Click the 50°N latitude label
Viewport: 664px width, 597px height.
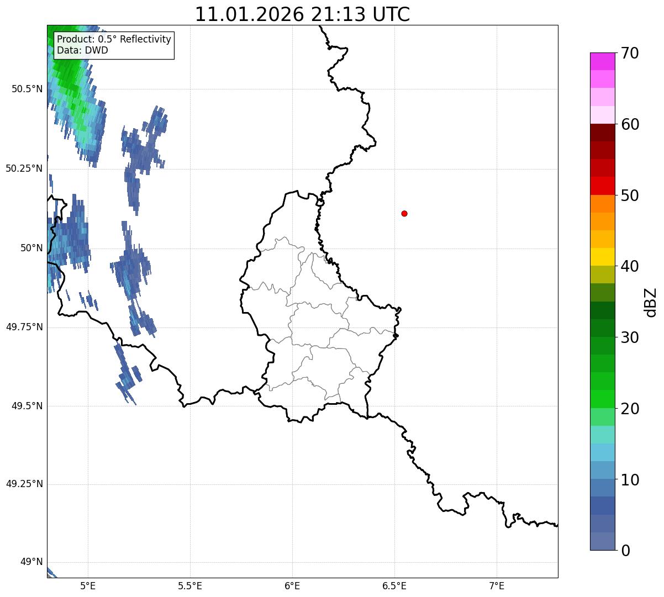click(31, 248)
